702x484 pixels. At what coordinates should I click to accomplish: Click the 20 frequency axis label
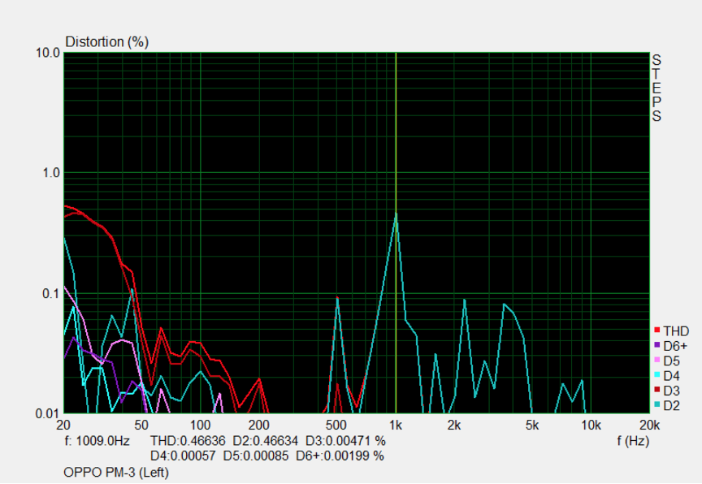[x=63, y=425]
